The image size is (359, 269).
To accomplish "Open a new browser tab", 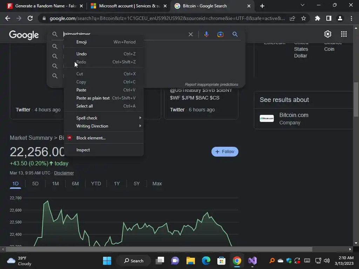I will (262, 6).
